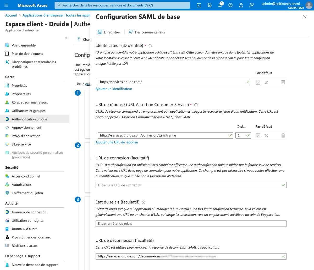Click info icon next to Identificateur label

tap(150, 46)
